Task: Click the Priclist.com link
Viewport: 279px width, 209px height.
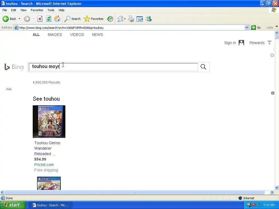Action: 44,165
